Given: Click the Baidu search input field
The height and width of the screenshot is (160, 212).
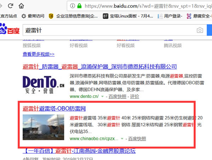Looking at the screenshot, I should (106, 30).
